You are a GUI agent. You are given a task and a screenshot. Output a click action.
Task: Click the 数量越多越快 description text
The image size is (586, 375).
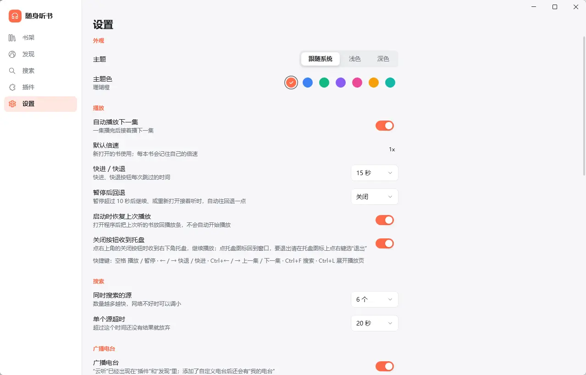tap(137, 304)
